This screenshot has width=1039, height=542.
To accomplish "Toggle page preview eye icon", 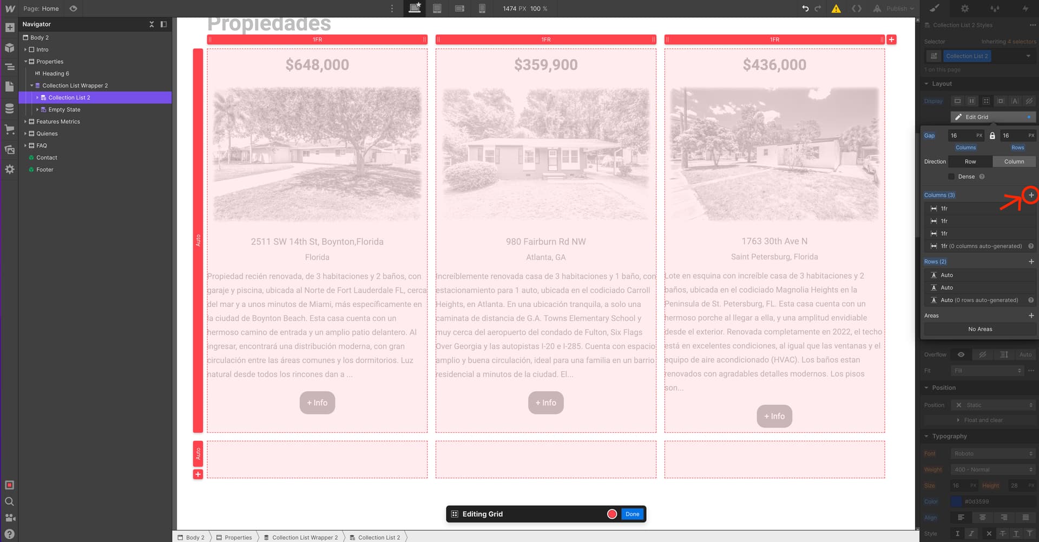I will [x=74, y=9].
